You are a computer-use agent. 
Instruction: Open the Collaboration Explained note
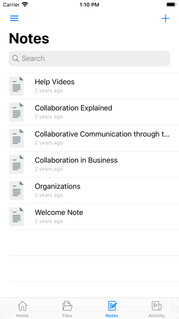tap(94, 112)
